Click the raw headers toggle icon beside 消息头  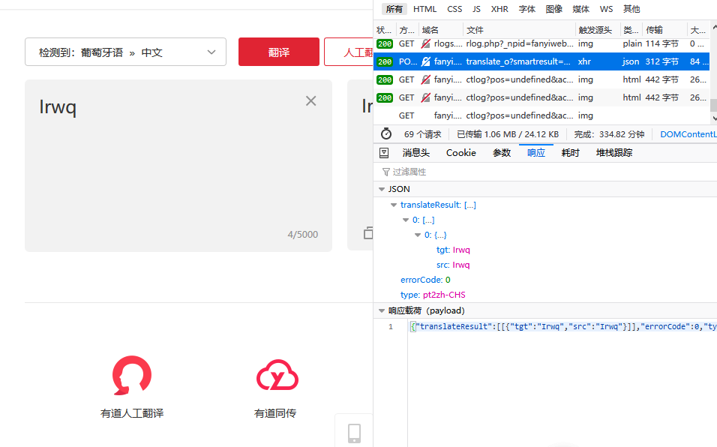coord(384,153)
